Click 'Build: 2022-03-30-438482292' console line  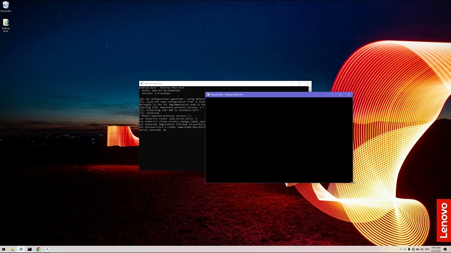click(161, 91)
